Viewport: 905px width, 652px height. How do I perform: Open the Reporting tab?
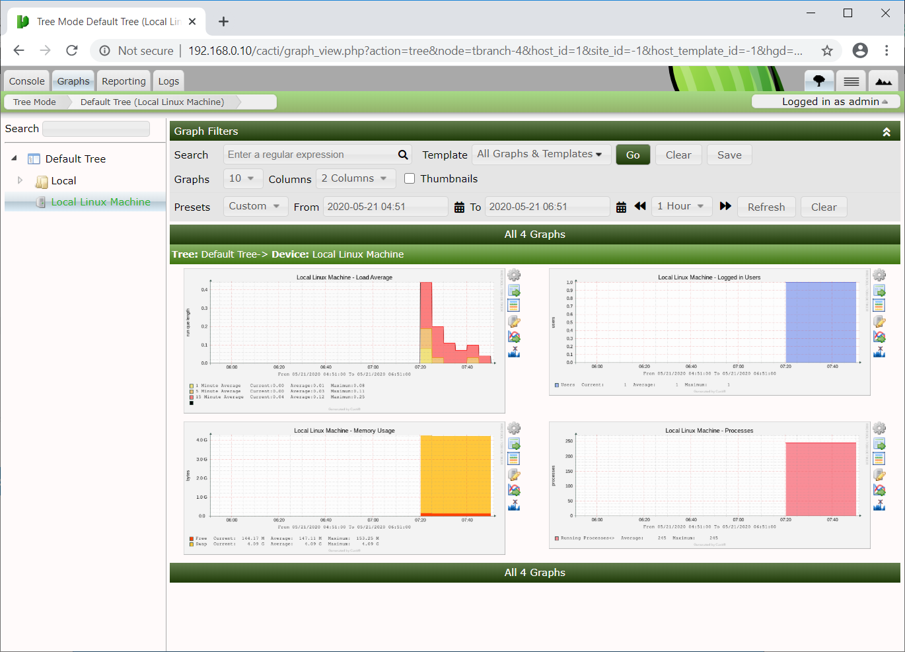pyautogui.click(x=124, y=81)
